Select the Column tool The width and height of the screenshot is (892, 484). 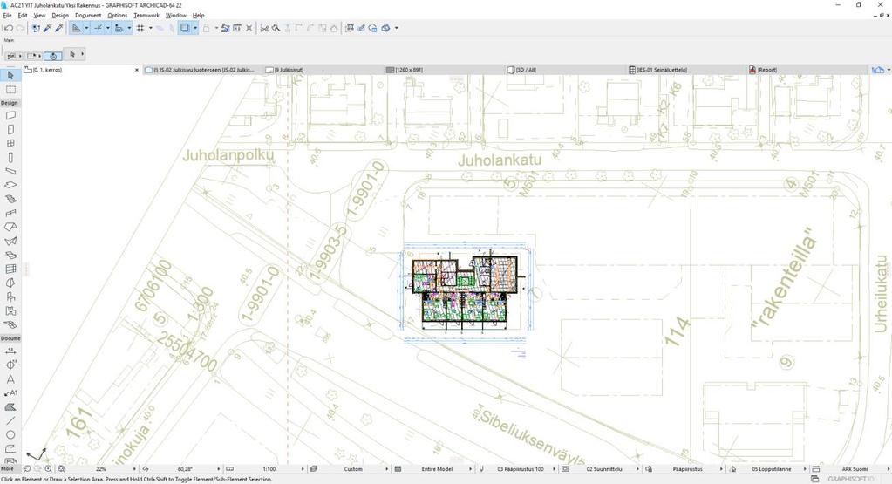click(x=10, y=158)
